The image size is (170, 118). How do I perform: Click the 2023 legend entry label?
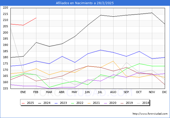point(63,103)
